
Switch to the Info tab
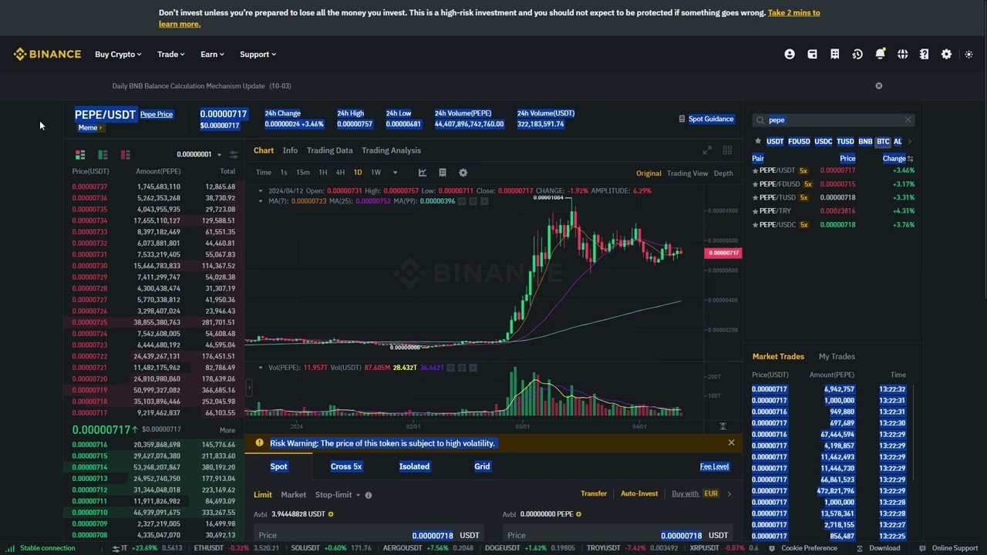click(290, 150)
